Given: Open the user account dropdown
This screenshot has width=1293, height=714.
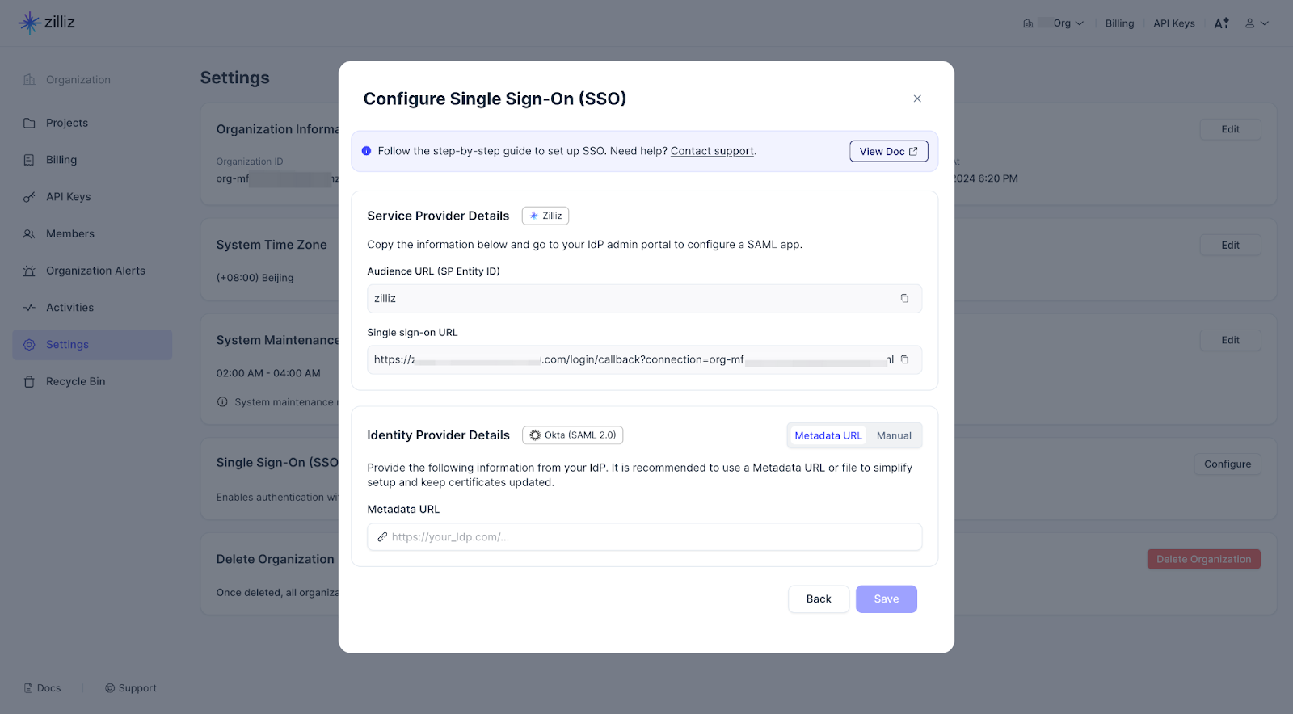Looking at the screenshot, I should (1257, 23).
